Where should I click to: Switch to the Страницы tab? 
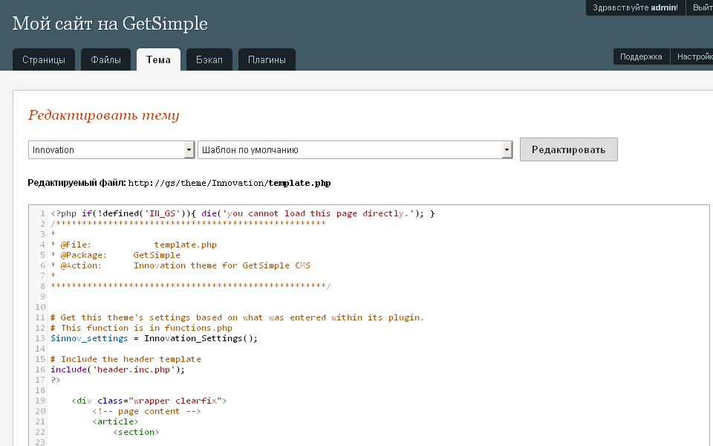[x=44, y=60]
